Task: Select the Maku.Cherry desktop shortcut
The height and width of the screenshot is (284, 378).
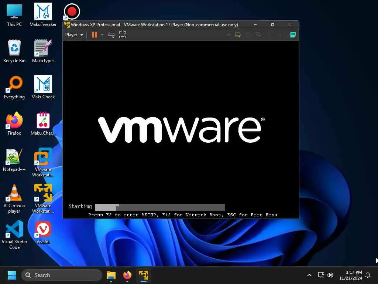Action: [x=43, y=124]
